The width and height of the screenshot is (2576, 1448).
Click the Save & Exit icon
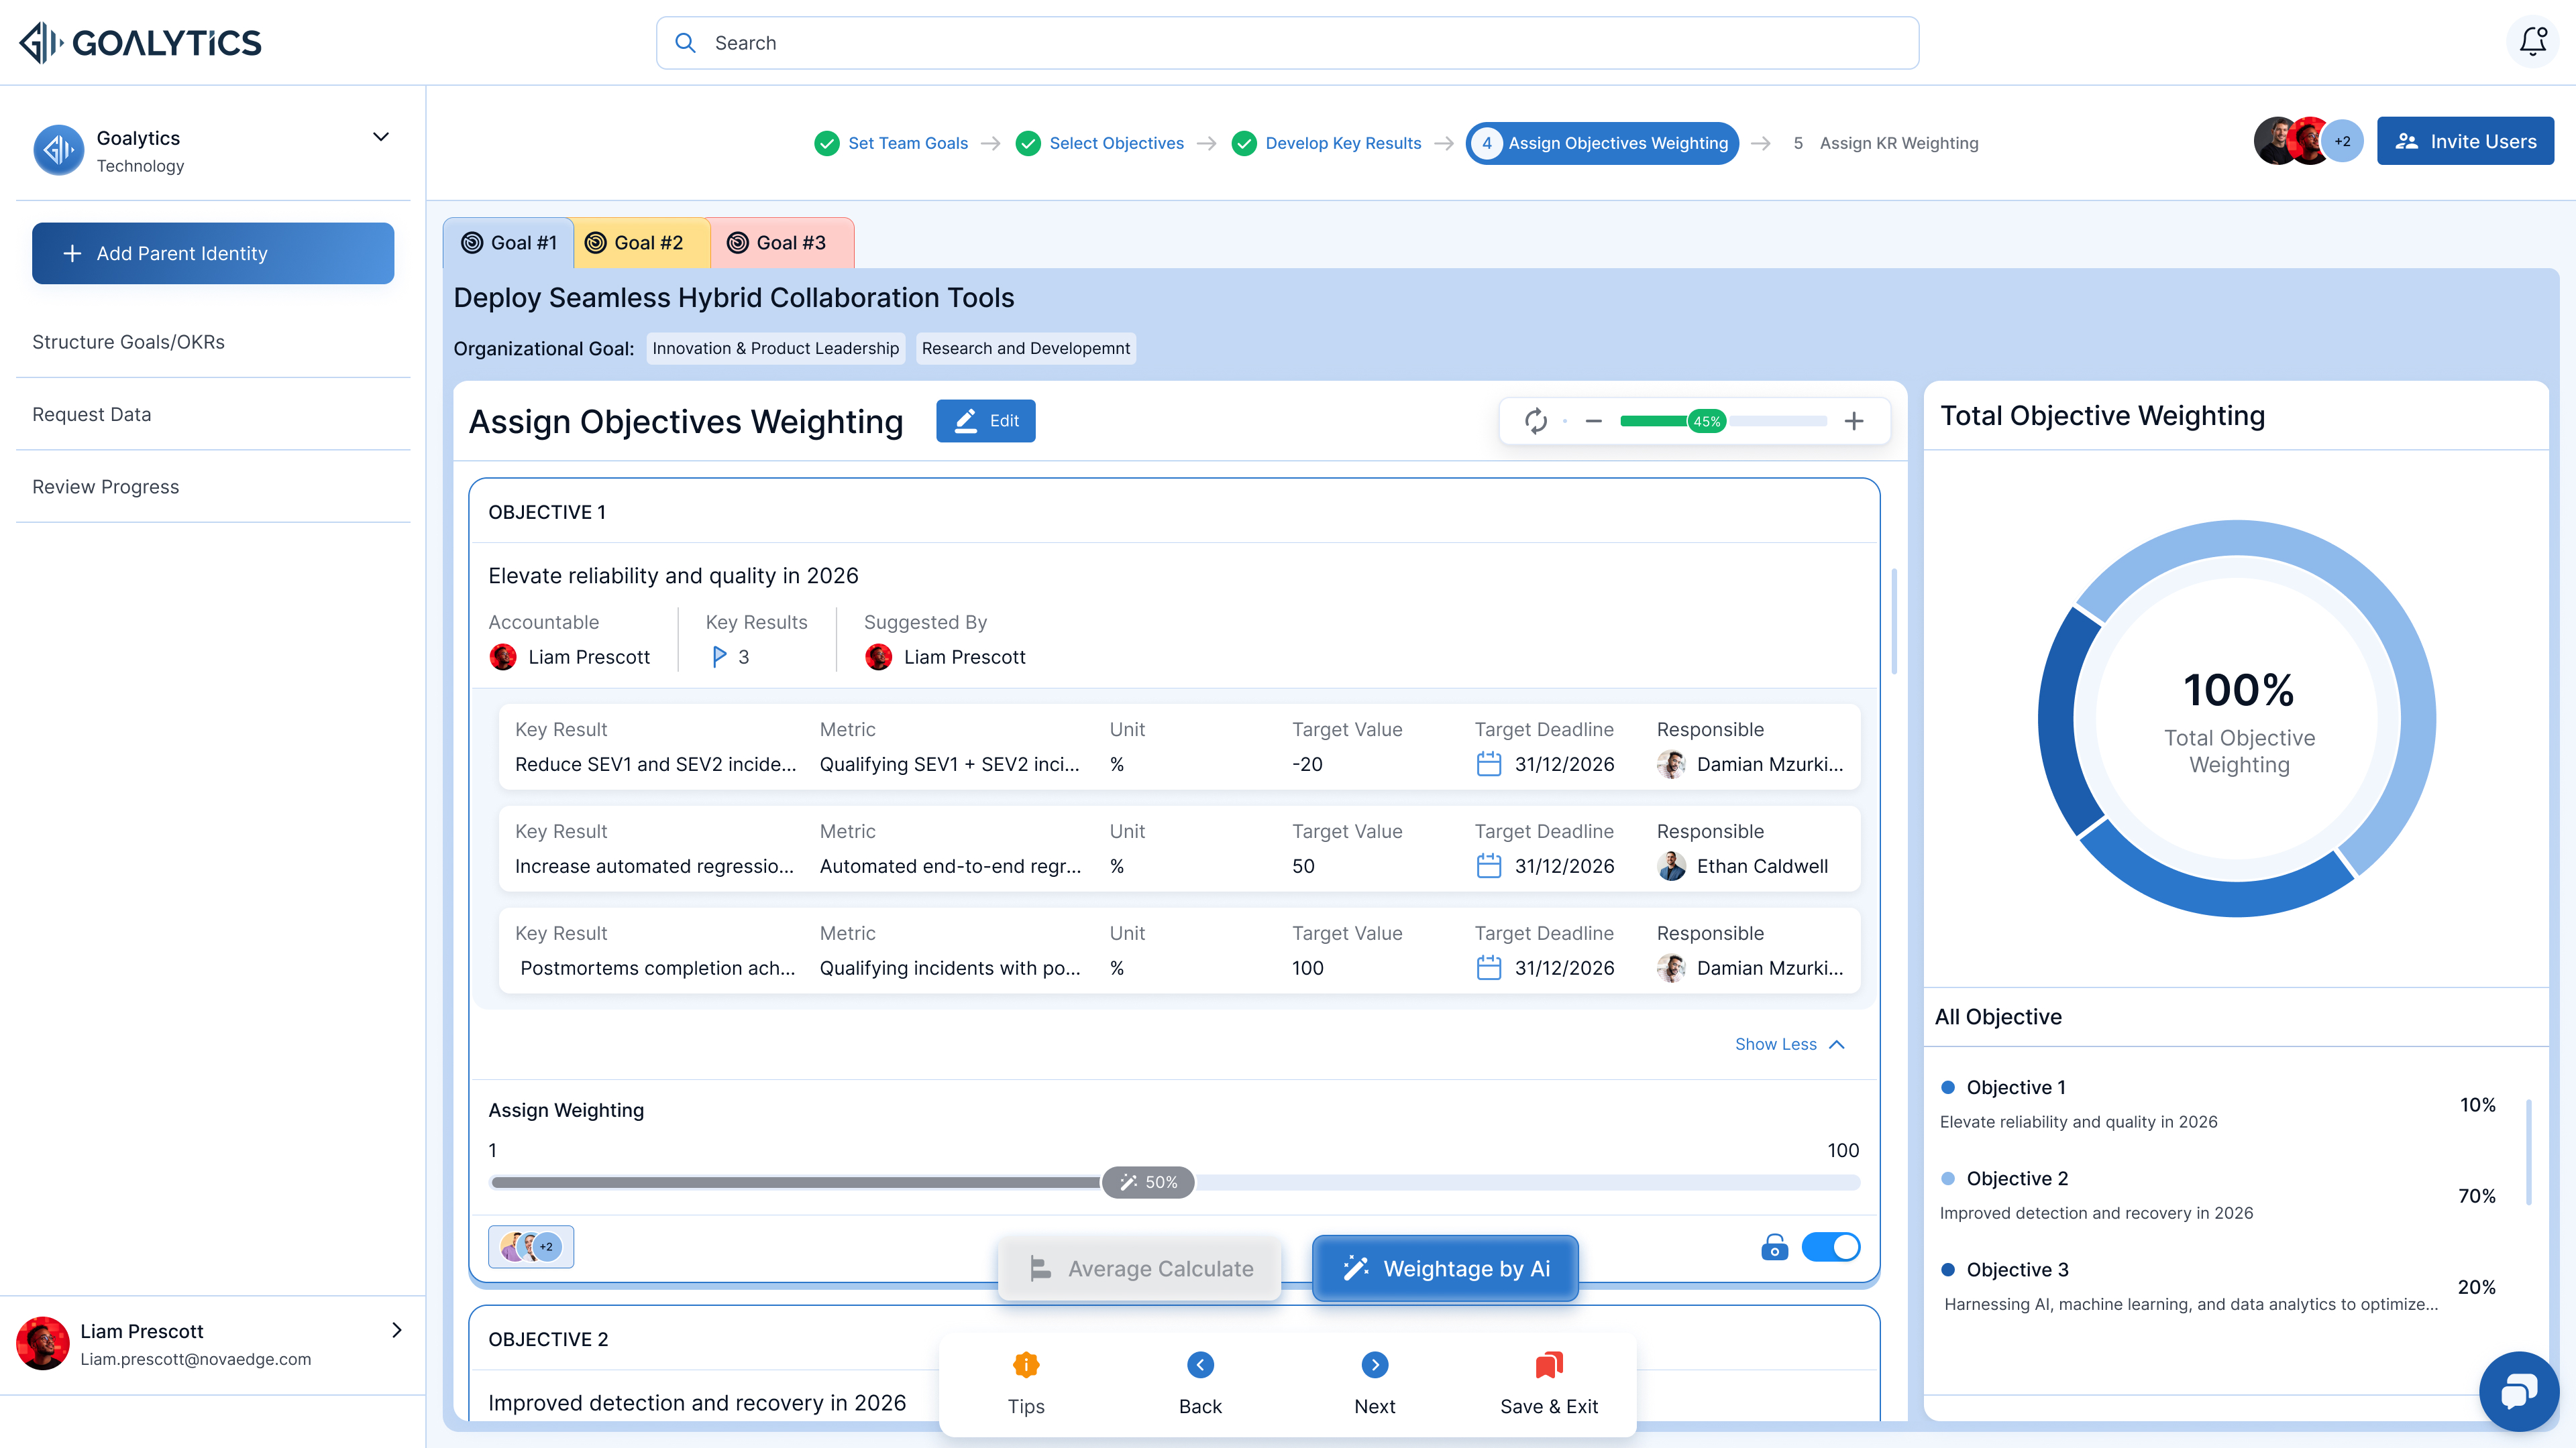click(x=1549, y=1365)
